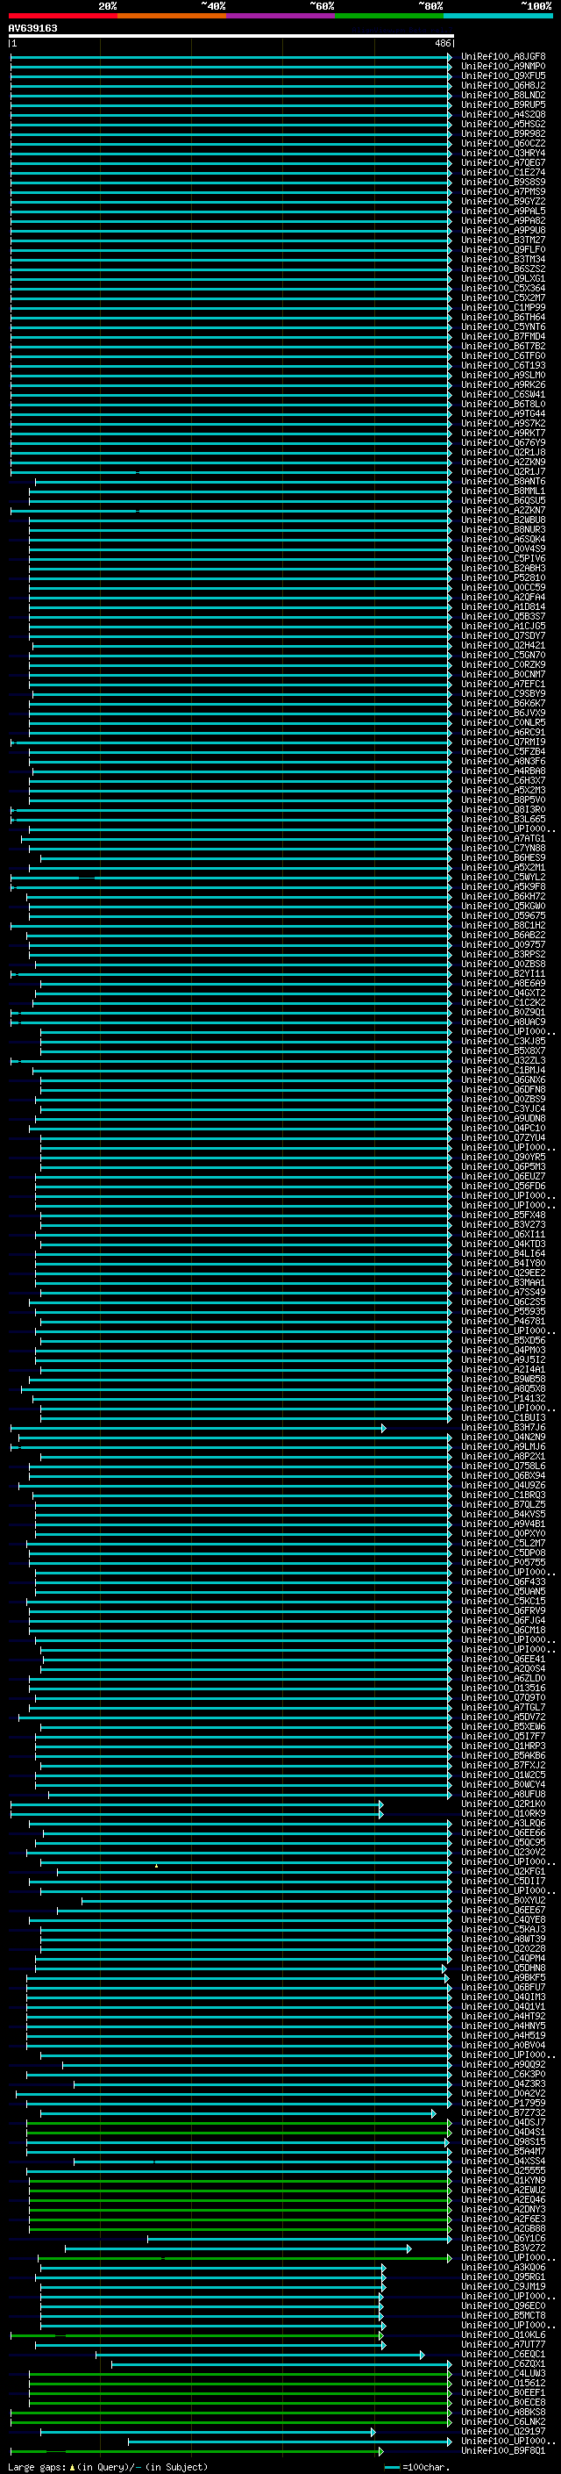Viewport: 561px width, 2474px height.
Task: Select label UniRef100_P52810
Action: (503, 578)
